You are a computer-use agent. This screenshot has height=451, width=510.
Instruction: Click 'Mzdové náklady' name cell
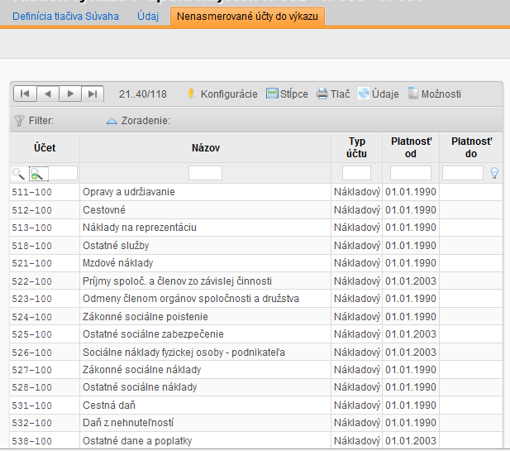[206, 263]
